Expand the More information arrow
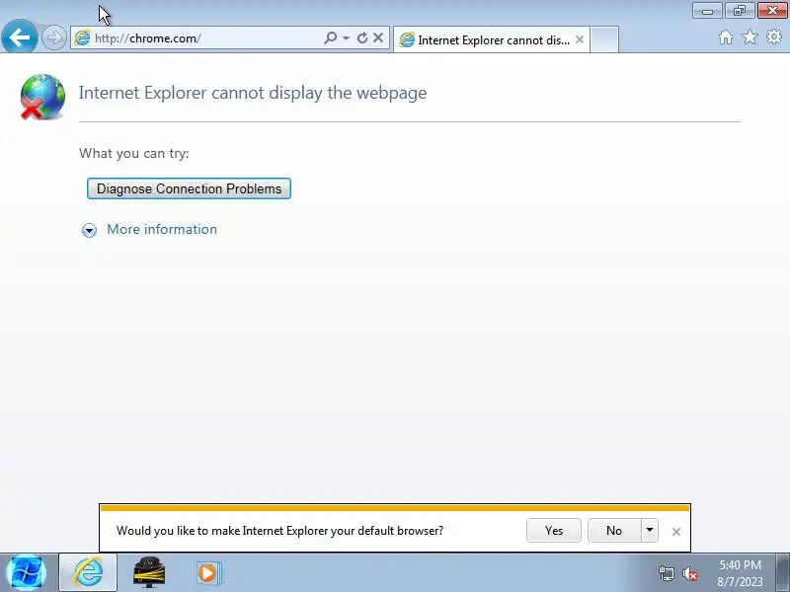Viewport: 790px width, 592px height. pos(89,230)
